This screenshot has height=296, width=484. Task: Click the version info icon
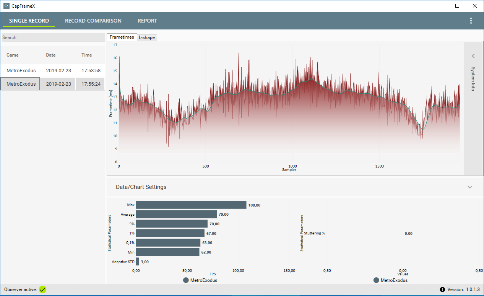point(442,289)
